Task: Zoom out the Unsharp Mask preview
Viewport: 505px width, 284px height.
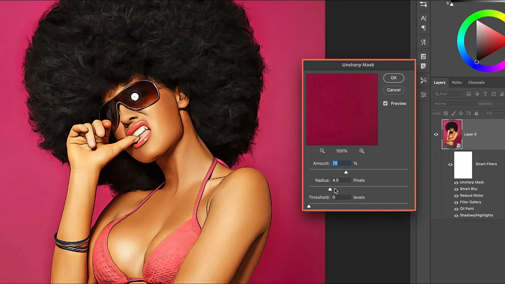Action: [x=322, y=151]
